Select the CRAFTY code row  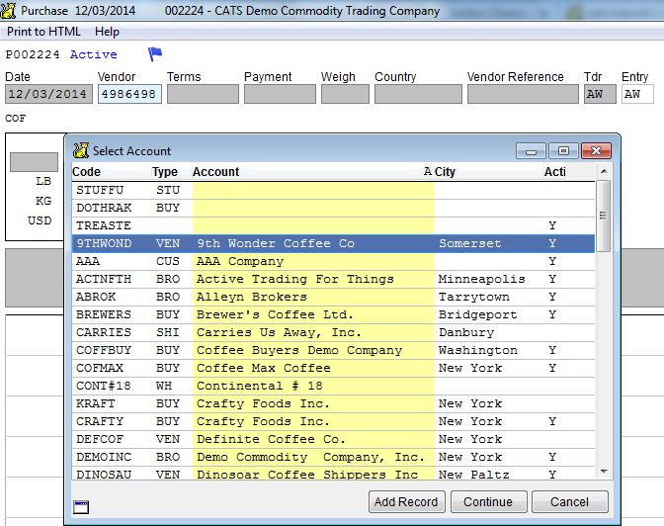coord(333,422)
